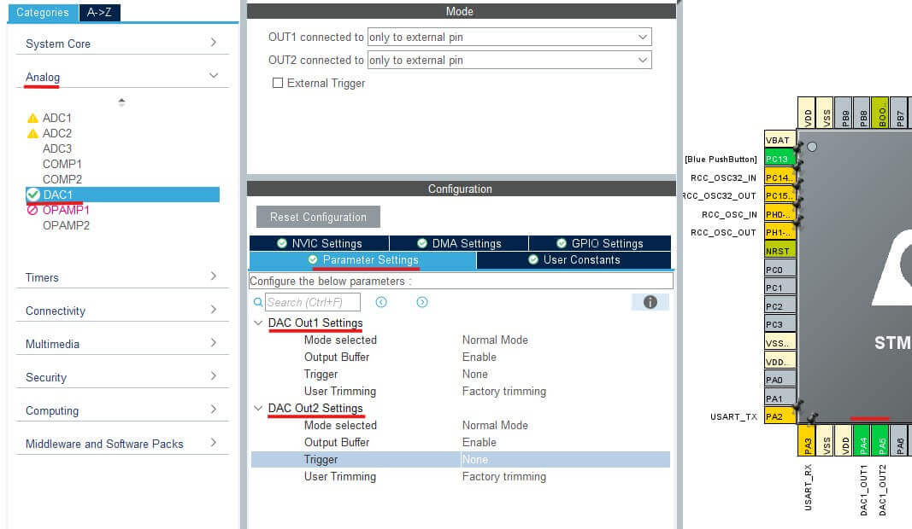Click the NRST pin on chip

click(x=780, y=251)
